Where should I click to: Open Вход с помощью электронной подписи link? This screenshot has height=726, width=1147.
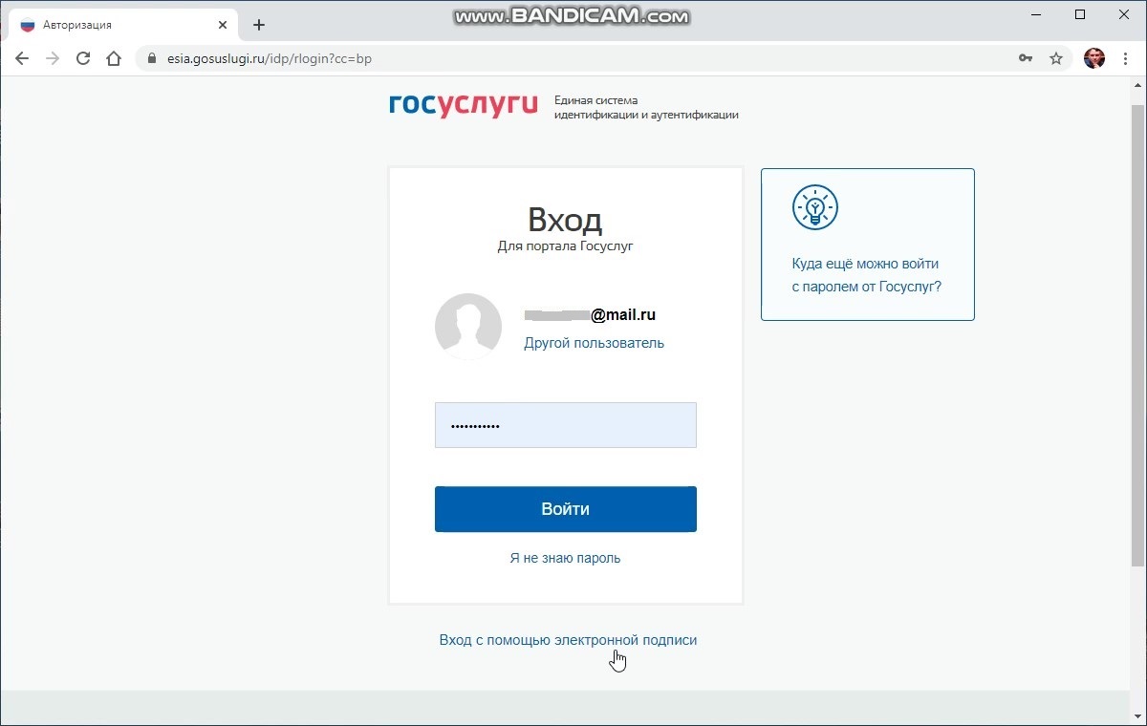tap(568, 640)
